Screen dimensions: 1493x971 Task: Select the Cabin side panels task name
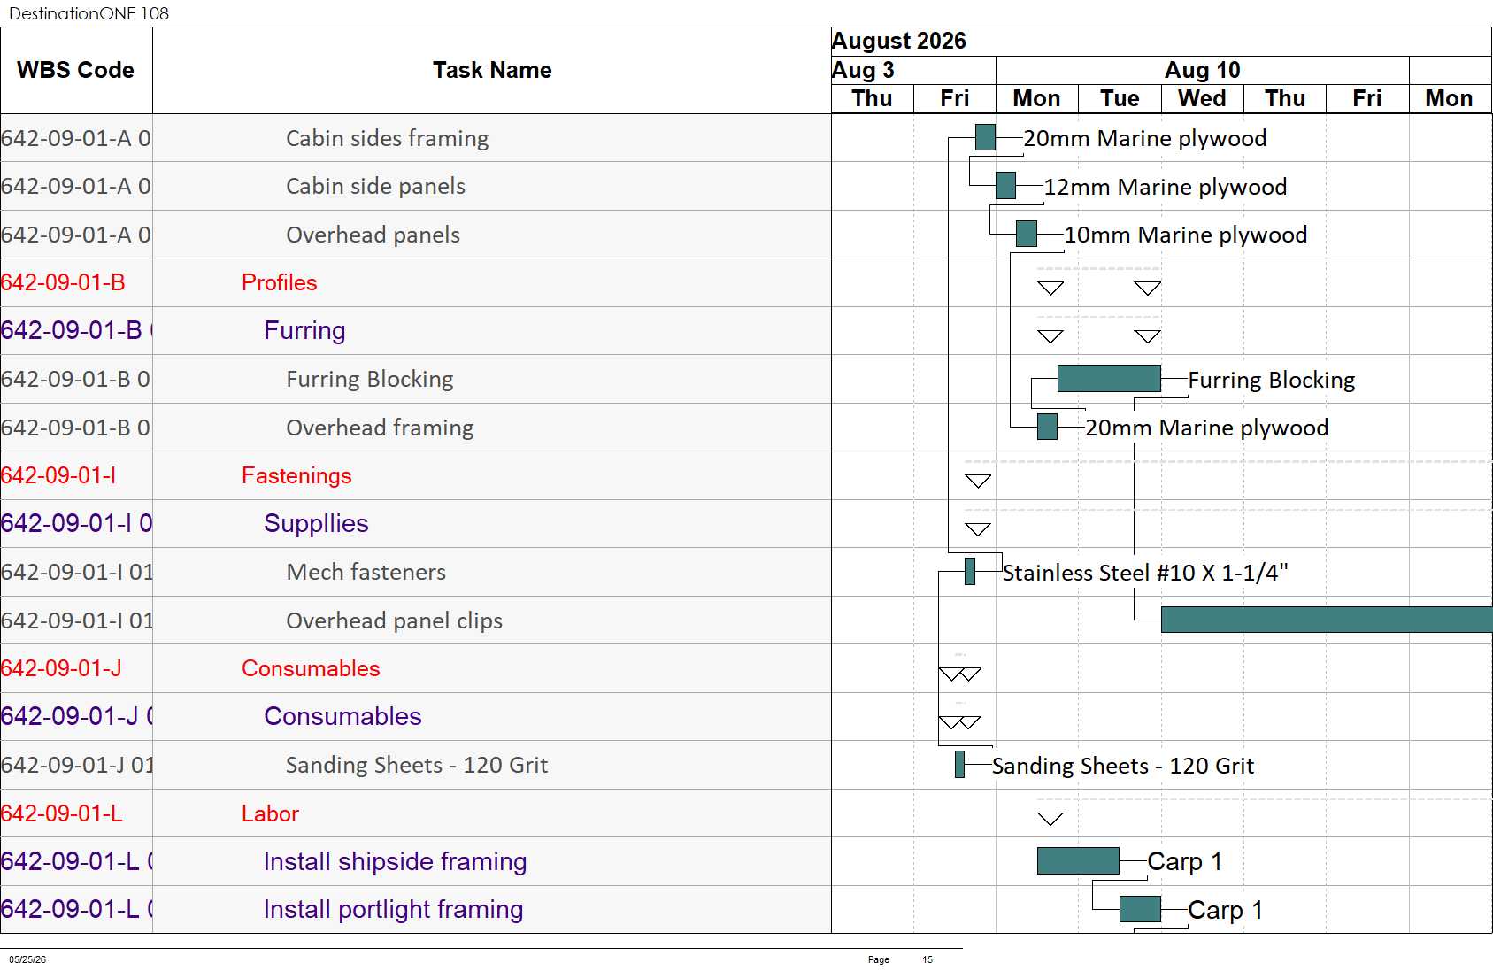point(375,186)
